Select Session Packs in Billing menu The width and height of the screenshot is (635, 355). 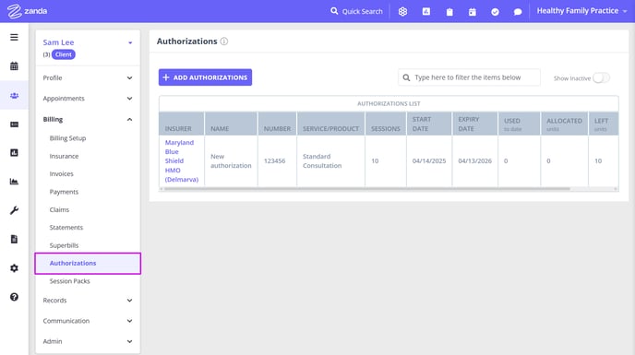(69, 281)
